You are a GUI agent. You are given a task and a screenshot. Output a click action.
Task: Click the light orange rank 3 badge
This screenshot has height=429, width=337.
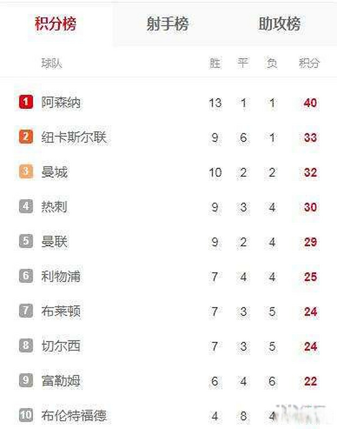tap(26, 172)
